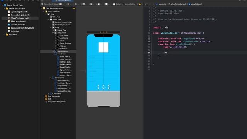This screenshot has width=247, height=139.
Task: Collapse the View Controller Scene disclosure
Action: tap(41, 8)
